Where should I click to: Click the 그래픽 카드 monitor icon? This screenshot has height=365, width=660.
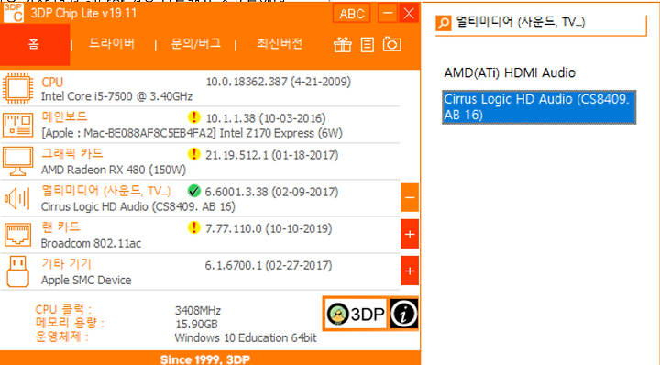click(x=17, y=161)
